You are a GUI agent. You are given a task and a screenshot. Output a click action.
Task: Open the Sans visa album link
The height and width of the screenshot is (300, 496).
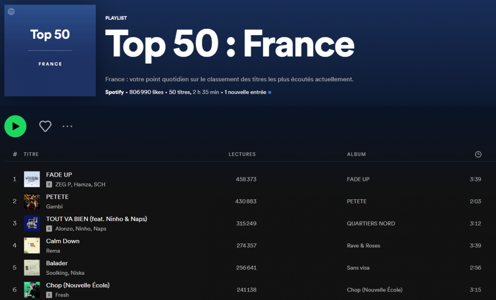[x=358, y=268]
